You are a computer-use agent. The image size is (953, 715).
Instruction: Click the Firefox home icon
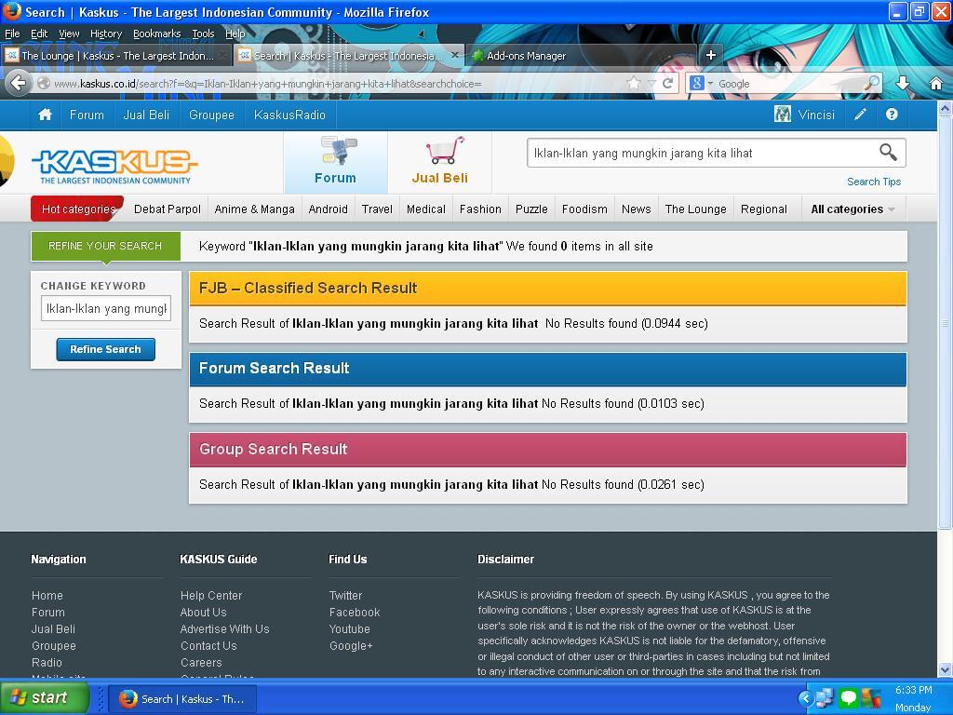pos(936,83)
